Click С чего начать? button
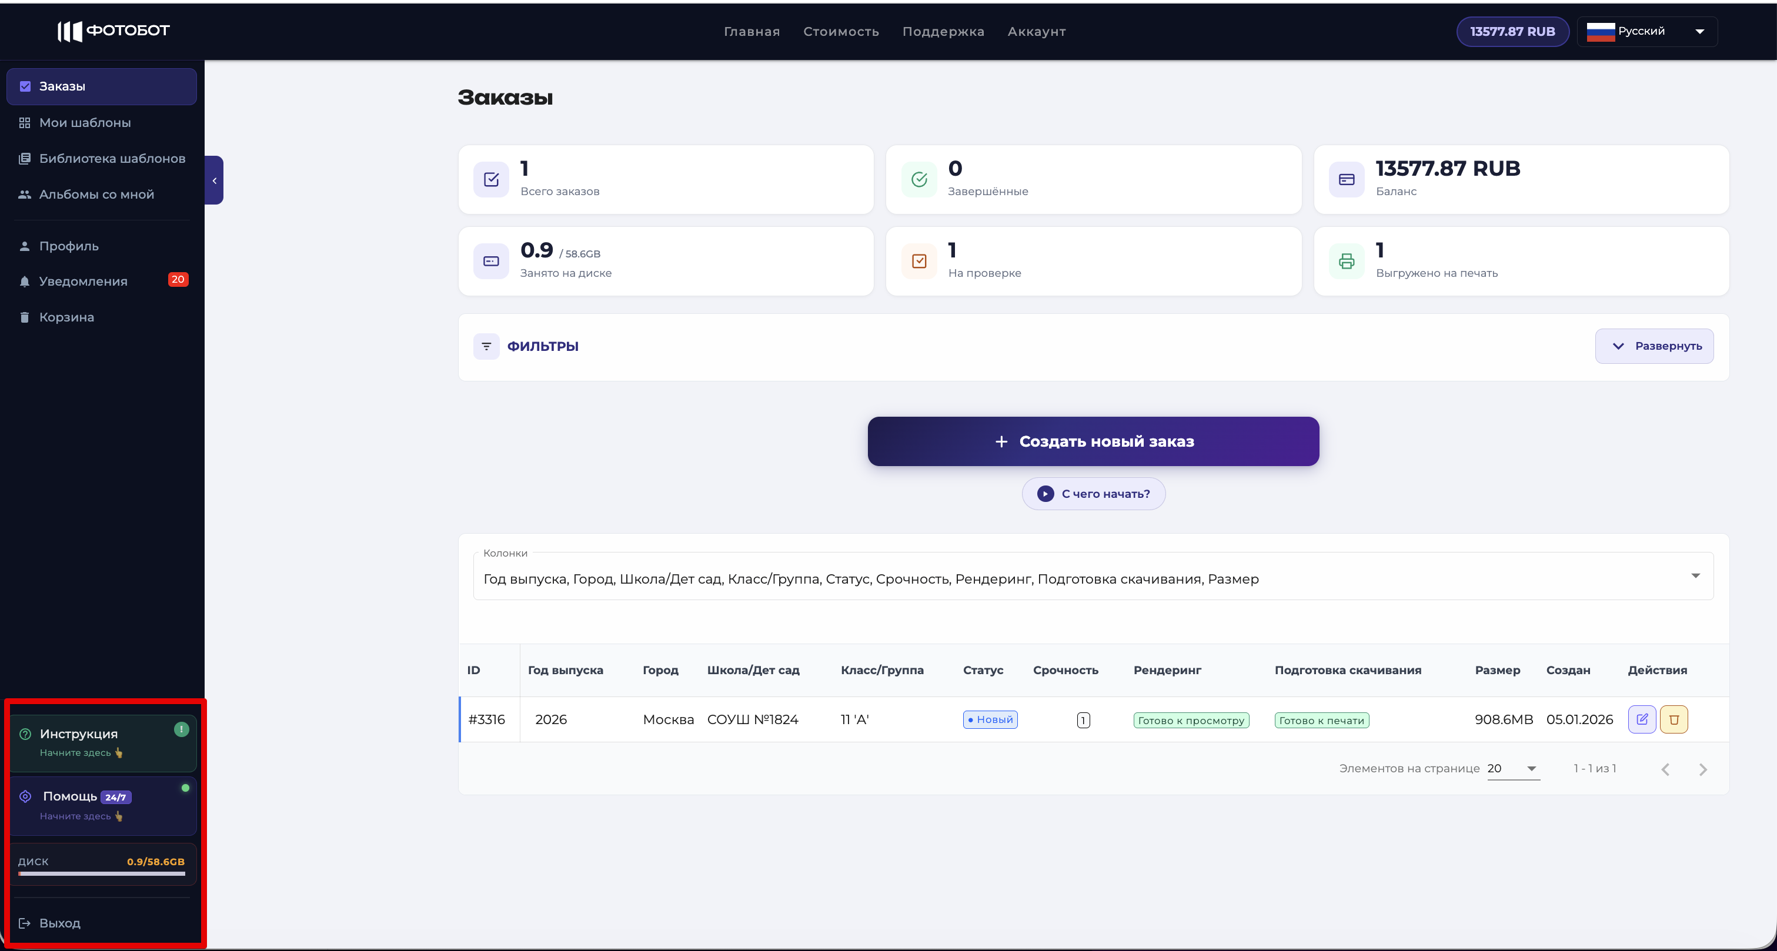1777x951 pixels. pyautogui.click(x=1093, y=494)
